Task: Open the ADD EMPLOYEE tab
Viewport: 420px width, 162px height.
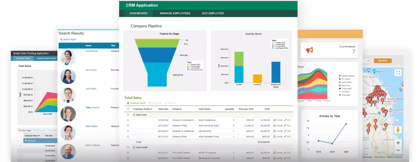Action: pyautogui.click(x=213, y=13)
